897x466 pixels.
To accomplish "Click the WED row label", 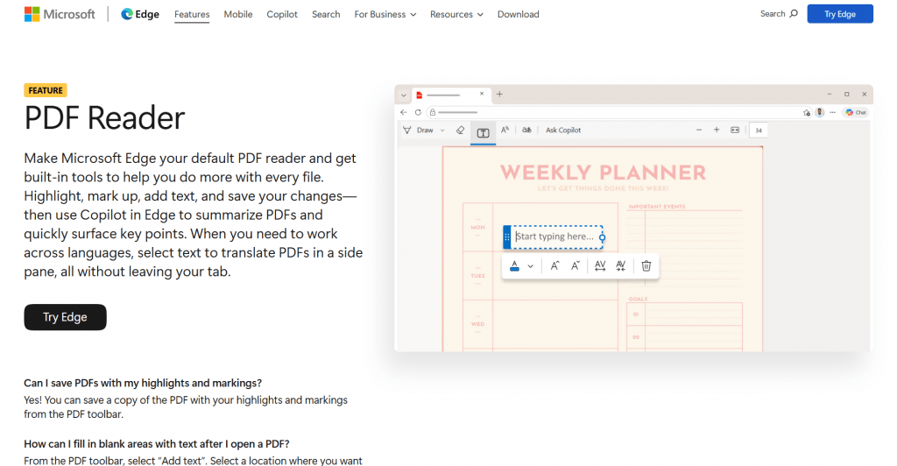I will tap(477, 324).
